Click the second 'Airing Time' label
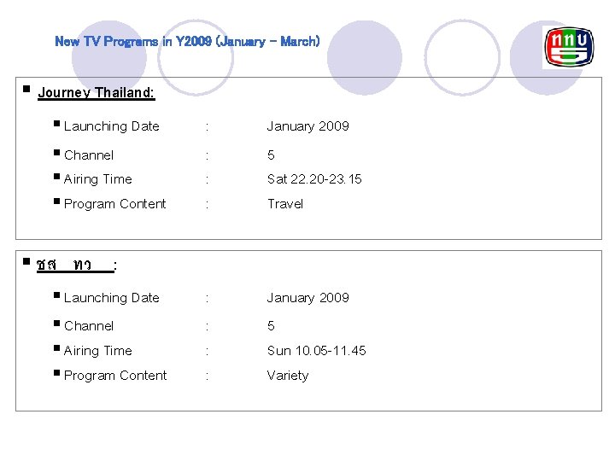Image resolution: width=615 pixels, height=461 pixels. tap(97, 351)
